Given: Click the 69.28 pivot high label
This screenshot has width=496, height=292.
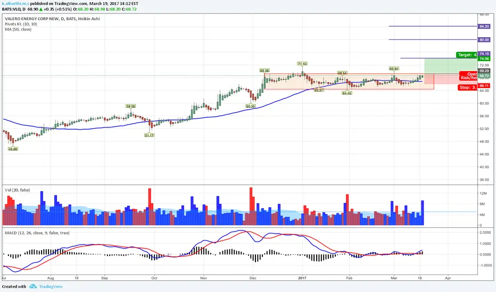Looking at the screenshot, I should 264,71.
